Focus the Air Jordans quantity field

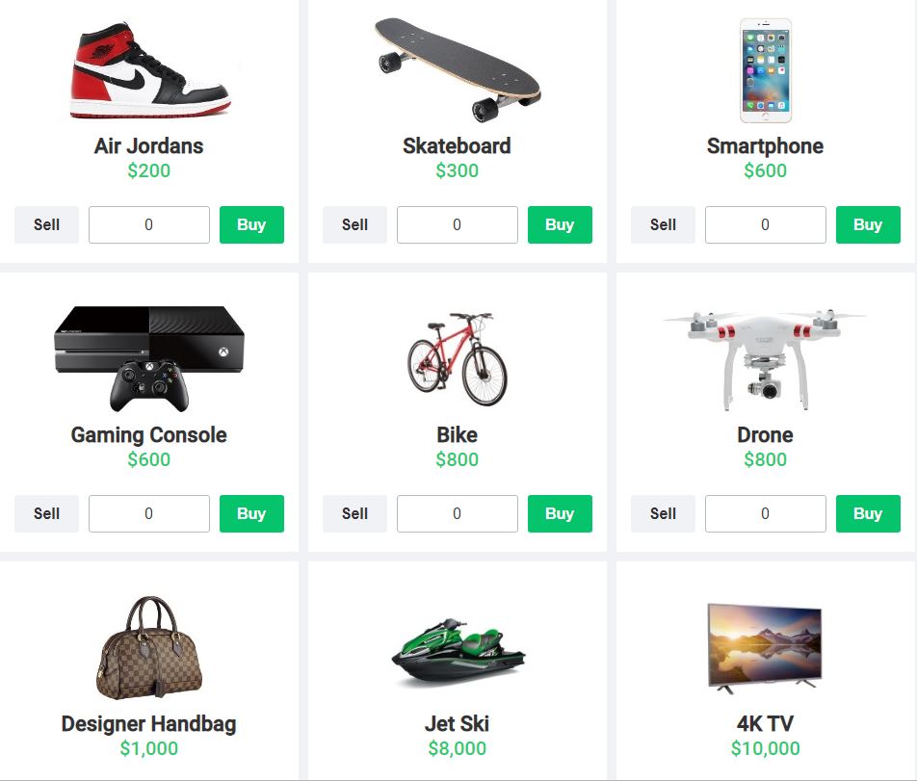149,224
